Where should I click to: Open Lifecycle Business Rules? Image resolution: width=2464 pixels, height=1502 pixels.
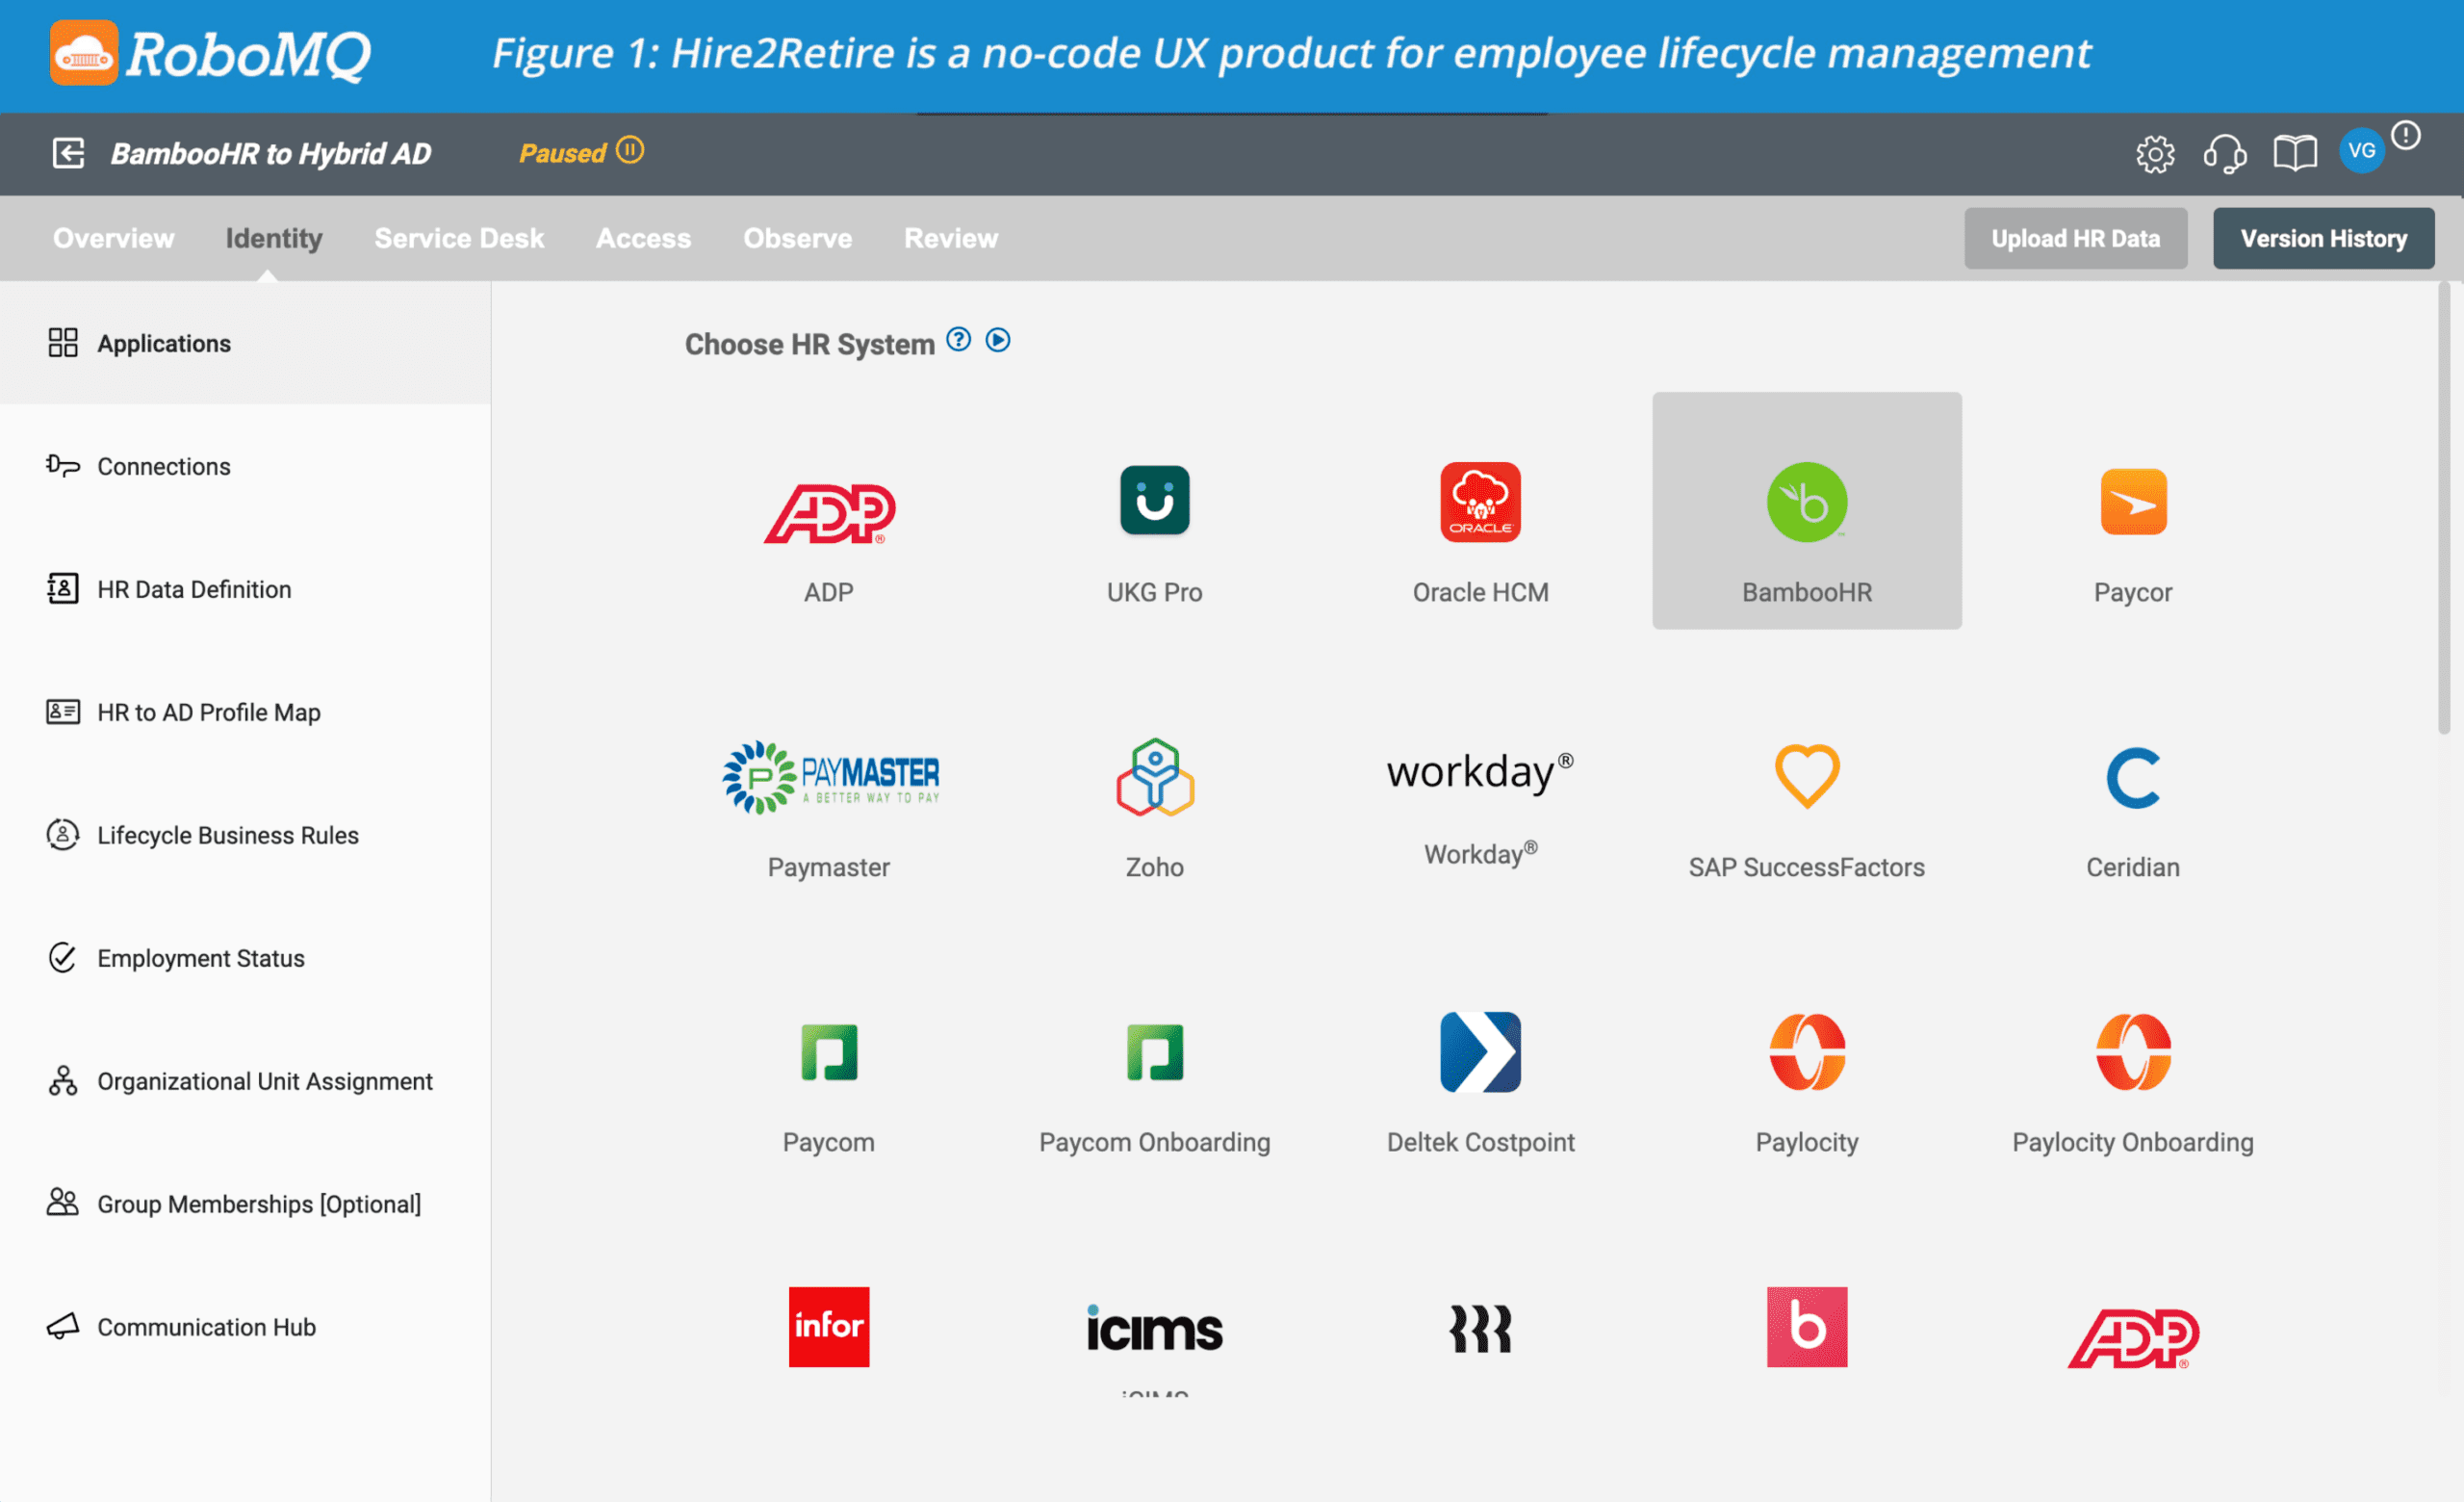tap(228, 835)
